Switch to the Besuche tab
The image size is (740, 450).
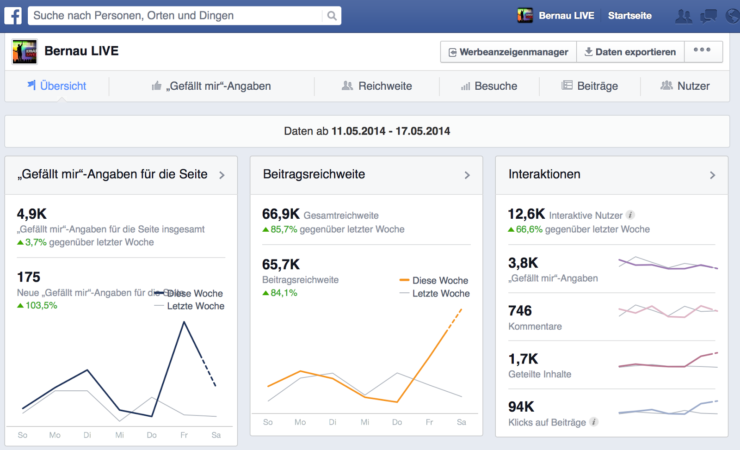coord(489,86)
